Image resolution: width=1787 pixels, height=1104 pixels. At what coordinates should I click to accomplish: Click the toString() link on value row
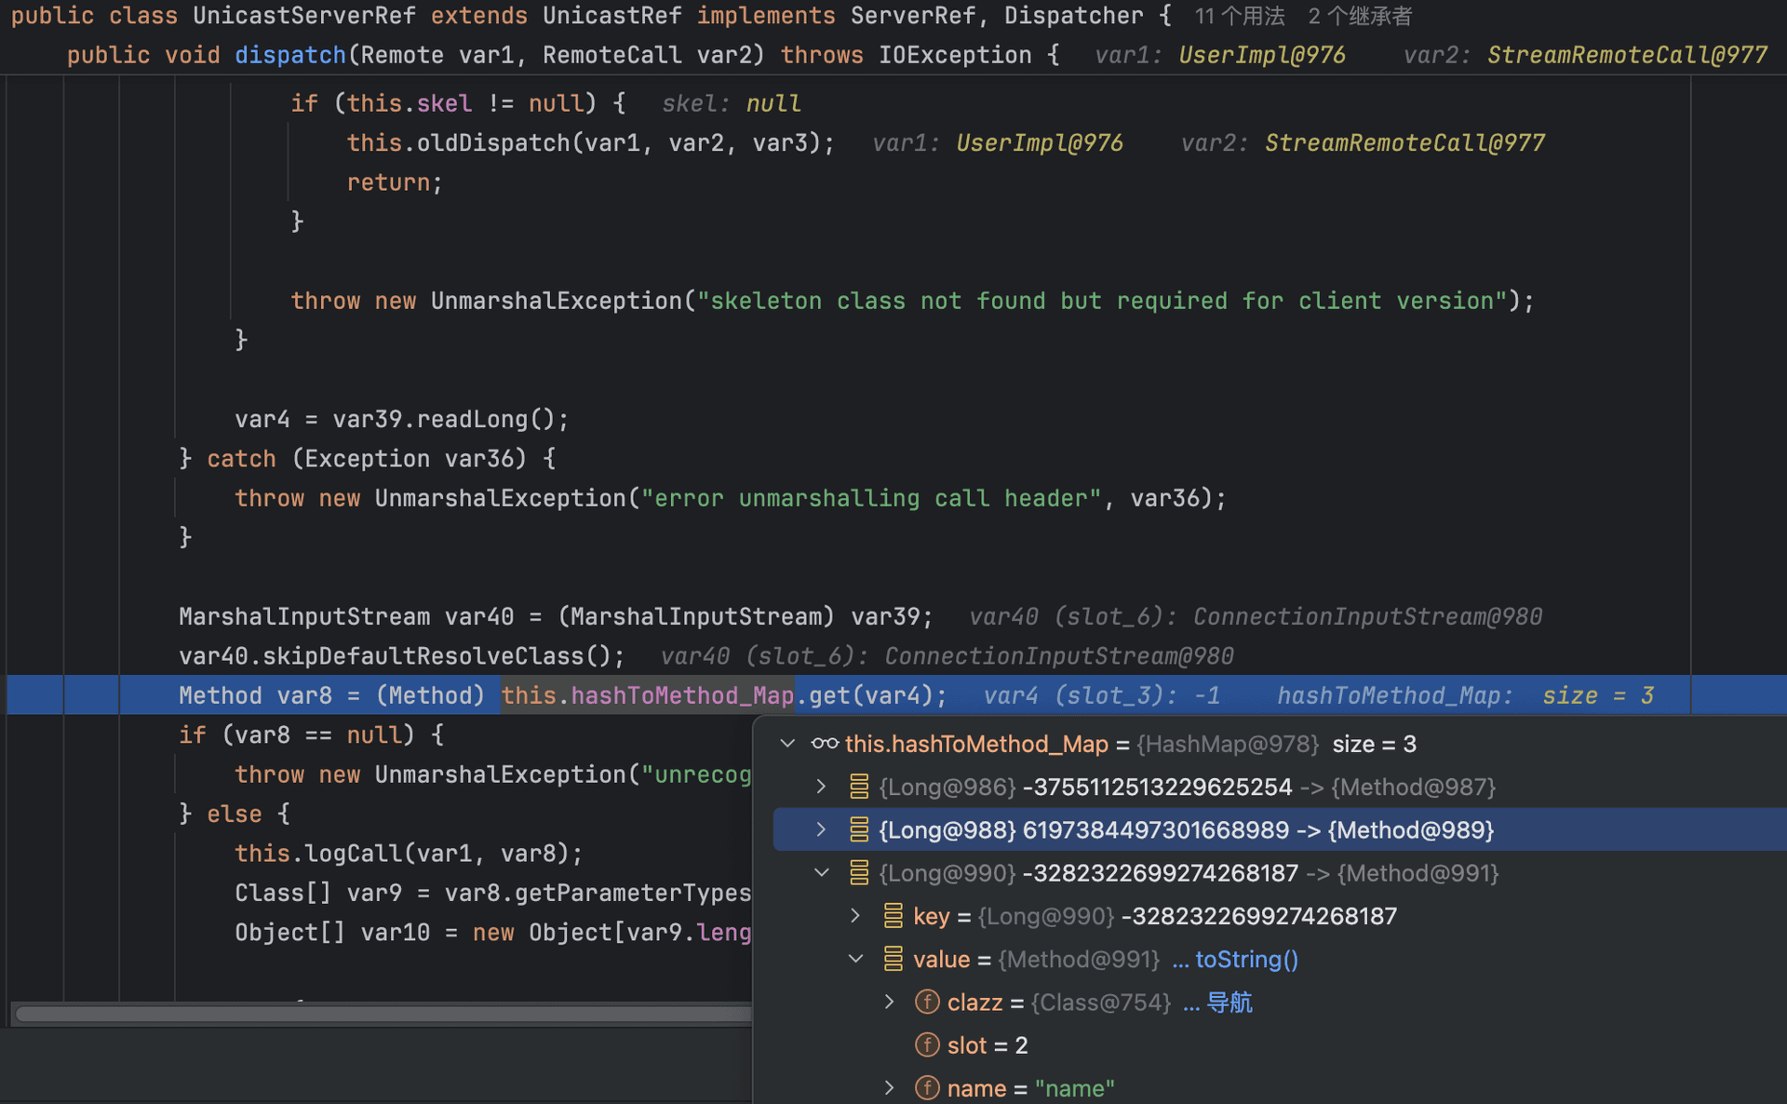(1246, 959)
